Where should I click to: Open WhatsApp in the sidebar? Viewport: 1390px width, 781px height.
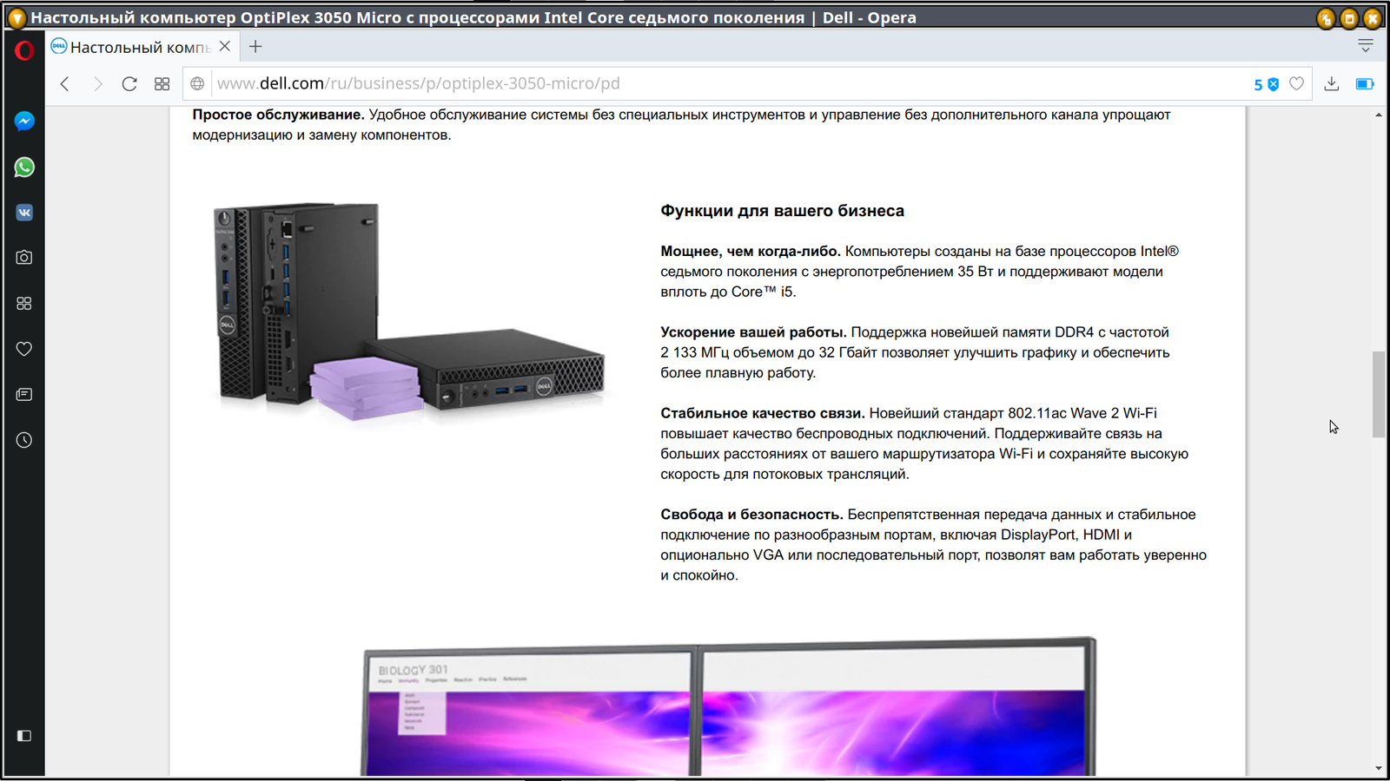24,167
